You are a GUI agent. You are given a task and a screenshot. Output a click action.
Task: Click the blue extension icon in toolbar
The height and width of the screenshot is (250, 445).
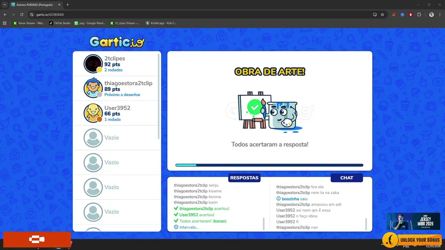[x=402, y=15]
